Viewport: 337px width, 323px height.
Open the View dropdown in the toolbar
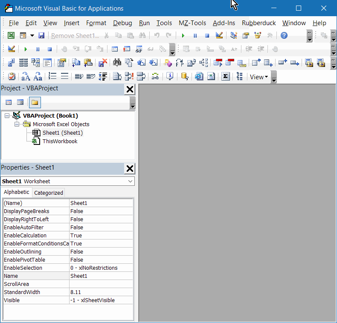259,77
